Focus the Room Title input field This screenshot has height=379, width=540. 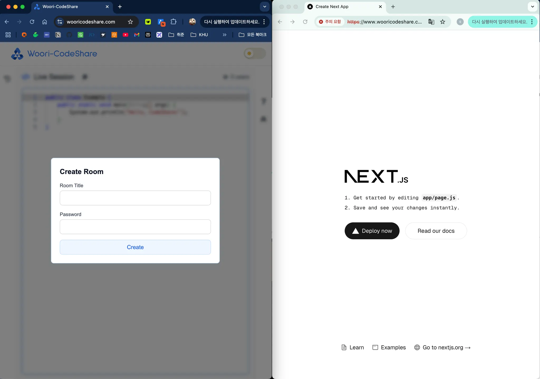pos(135,198)
